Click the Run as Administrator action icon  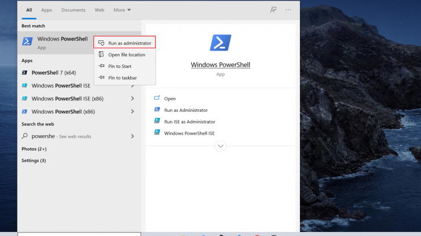click(x=157, y=109)
